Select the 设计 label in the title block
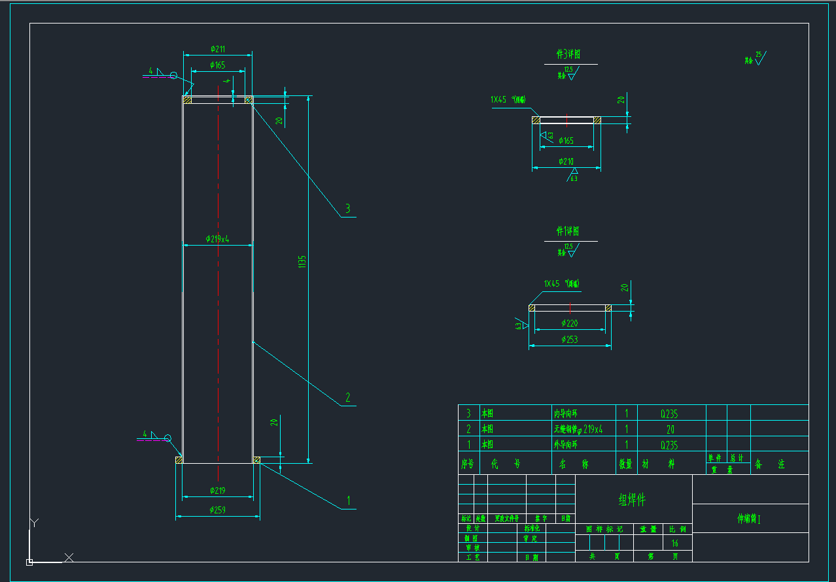This screenshot has height=582, width=836. pos(472,528)
